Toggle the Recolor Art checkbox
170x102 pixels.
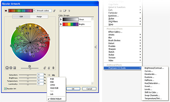[x=5, y=89]
